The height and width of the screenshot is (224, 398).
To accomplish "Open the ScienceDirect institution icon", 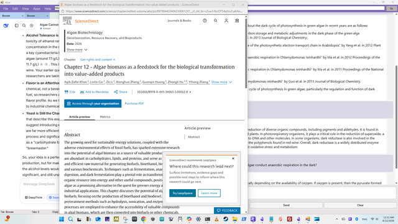I will tap(237, 21).
